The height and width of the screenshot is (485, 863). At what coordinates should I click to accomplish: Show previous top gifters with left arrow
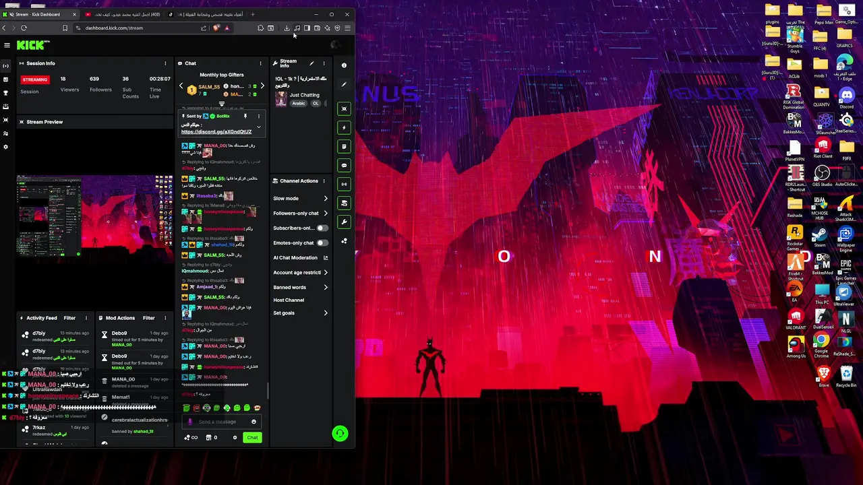[x=181, y=86]
